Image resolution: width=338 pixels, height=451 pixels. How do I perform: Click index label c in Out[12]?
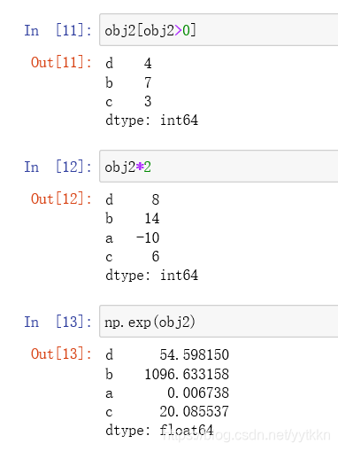pos(109,257)
